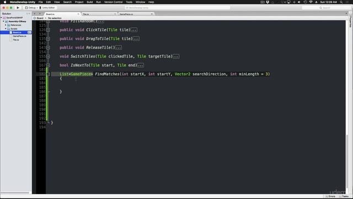Screen dimensions: 353x199
Task: Click the Wi-Fi icon in the menu bar
Action: pyautogui.click(x=311, y=2)
